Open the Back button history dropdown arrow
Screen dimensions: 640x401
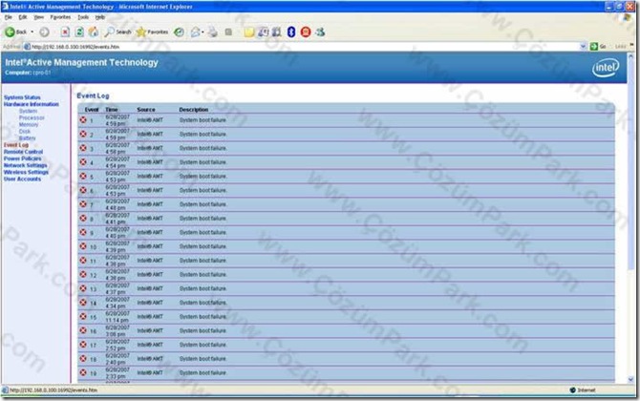coord(32,32)
